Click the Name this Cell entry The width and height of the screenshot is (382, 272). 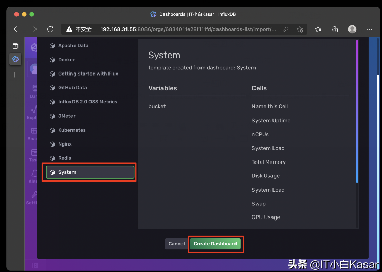coord(270,106)
